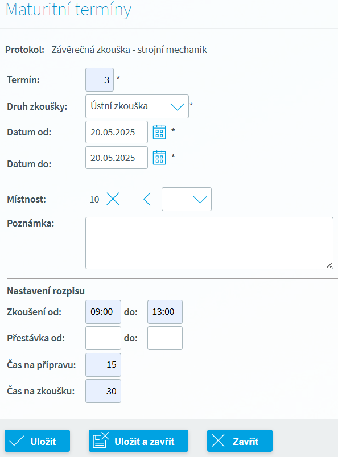
Task: Click the Datum do date field
Action: pyautogui.click(x=117, y=158)
